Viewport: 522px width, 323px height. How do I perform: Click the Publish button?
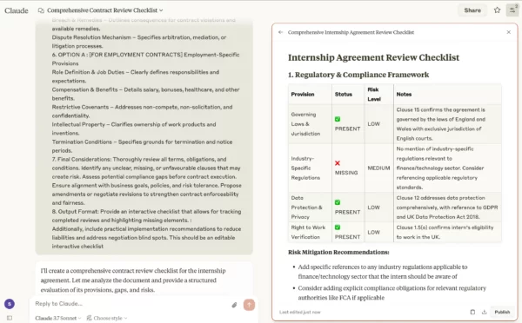502,312
